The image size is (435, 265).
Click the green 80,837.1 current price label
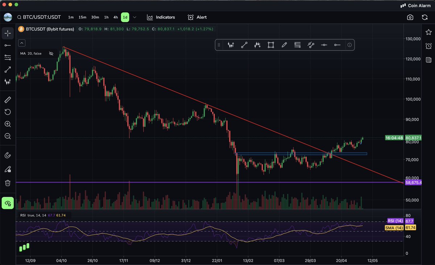413,138
